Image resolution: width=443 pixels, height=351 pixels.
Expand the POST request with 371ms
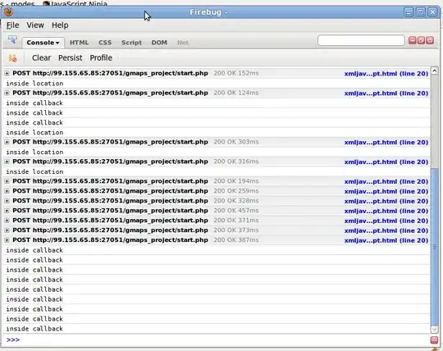pos(7,221)
